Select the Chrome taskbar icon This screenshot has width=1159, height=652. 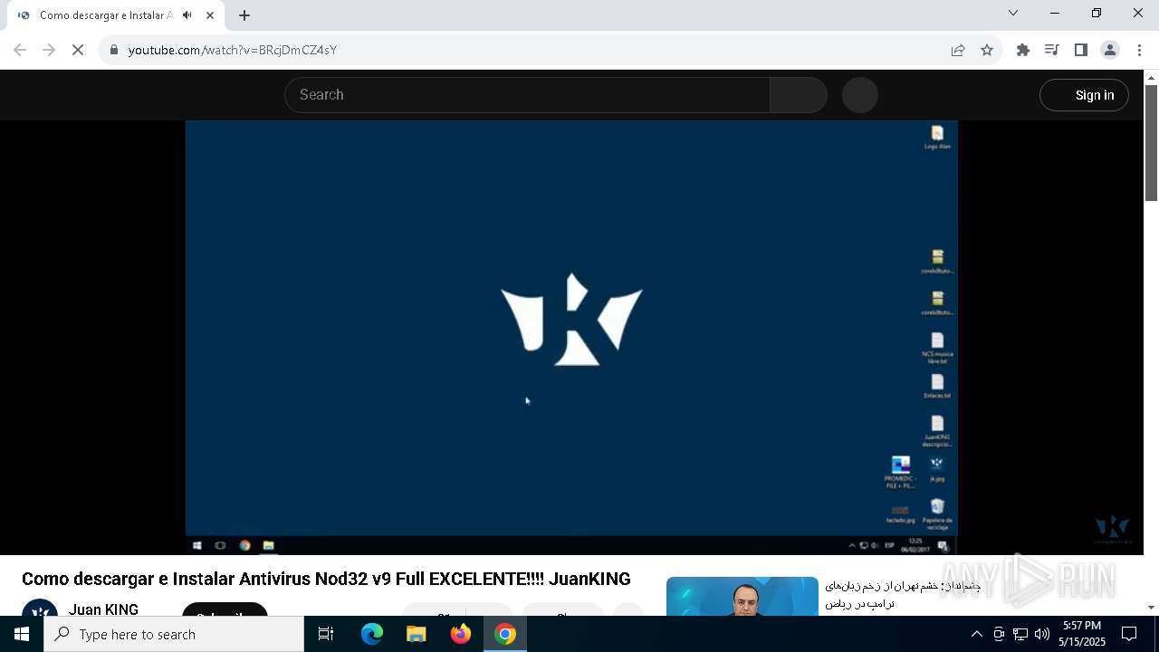coord(505,634)
